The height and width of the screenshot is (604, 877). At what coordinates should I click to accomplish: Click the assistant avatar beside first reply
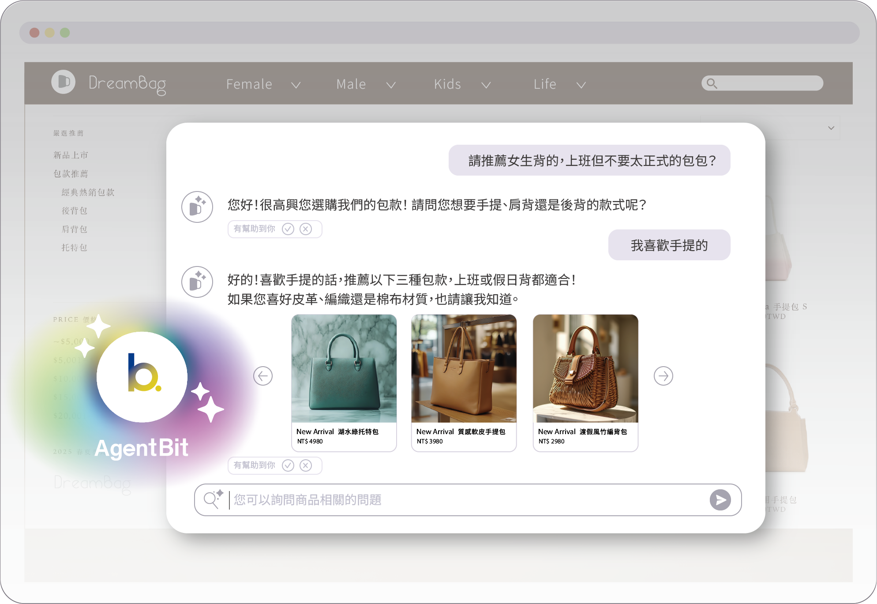click(197, 207)
